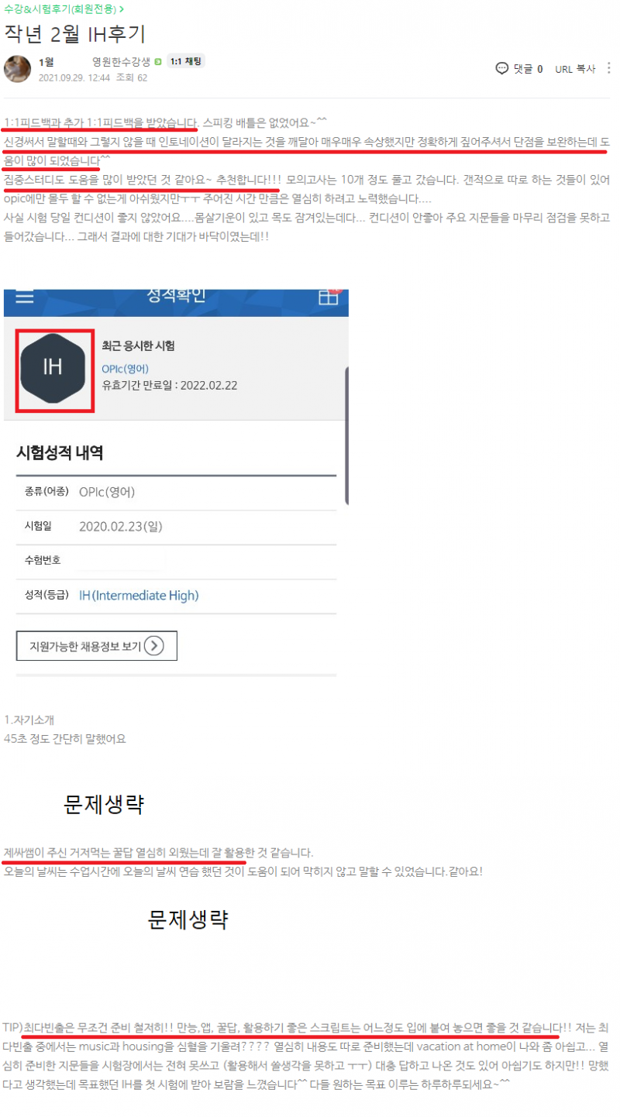Click the 영원한수강생 member rank label
This screenshot has width=620, height=1117.
[x=121, y=62]
